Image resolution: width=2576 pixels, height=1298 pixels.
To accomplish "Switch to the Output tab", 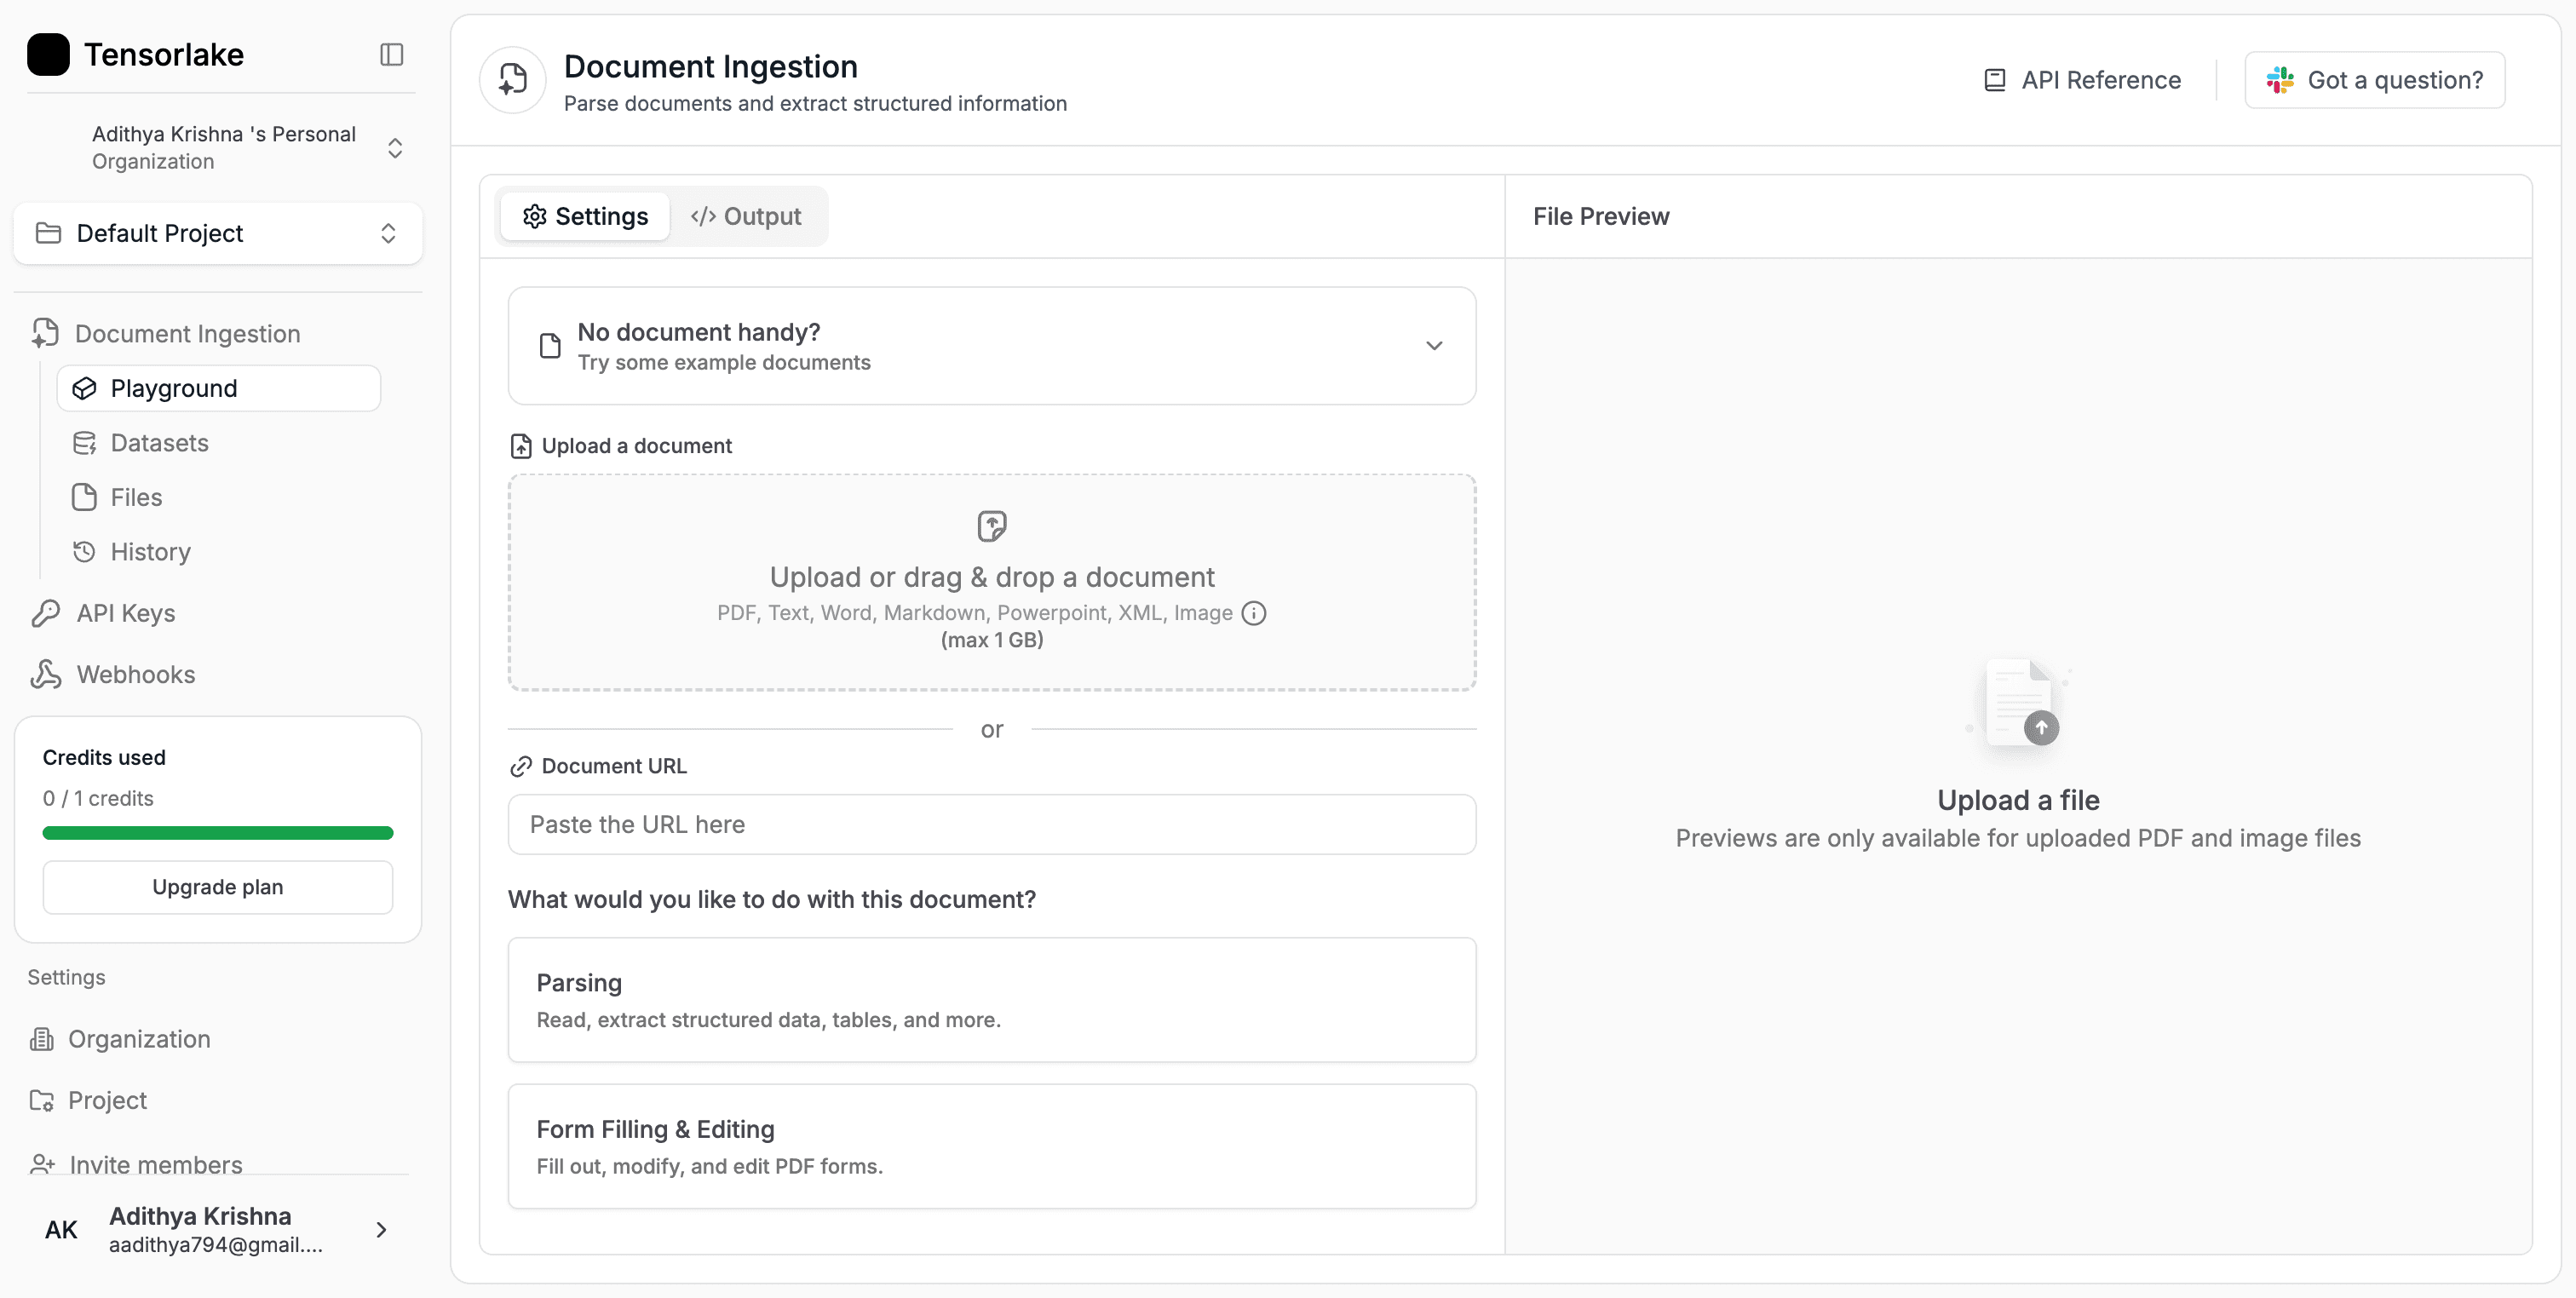I will pyautogui.click(x=746, y=216).
